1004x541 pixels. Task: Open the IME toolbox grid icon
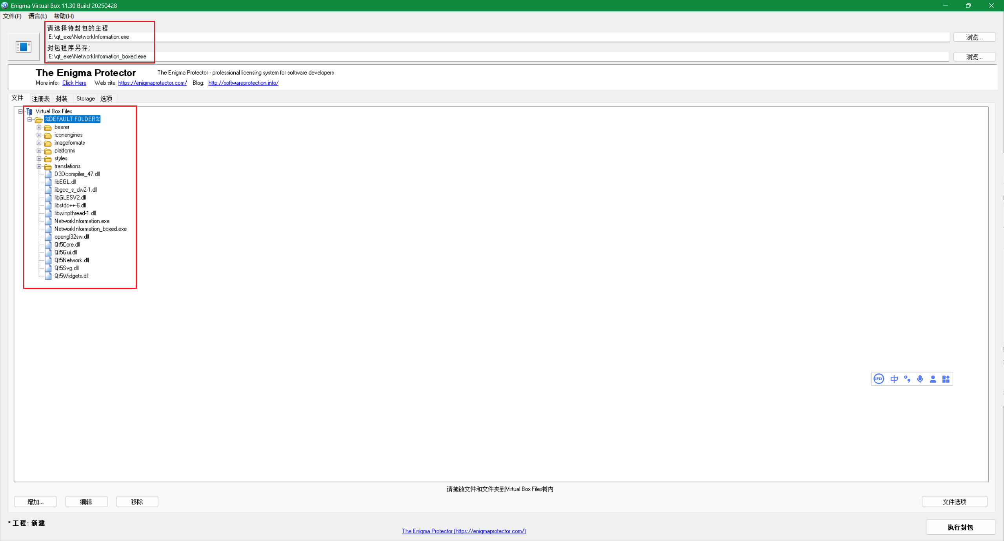coord(946,379)
